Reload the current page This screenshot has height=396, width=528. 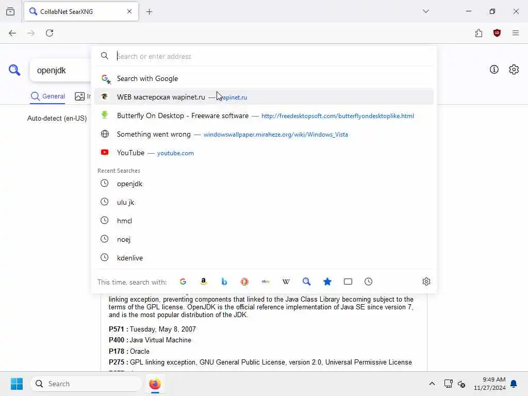(49, 33)
